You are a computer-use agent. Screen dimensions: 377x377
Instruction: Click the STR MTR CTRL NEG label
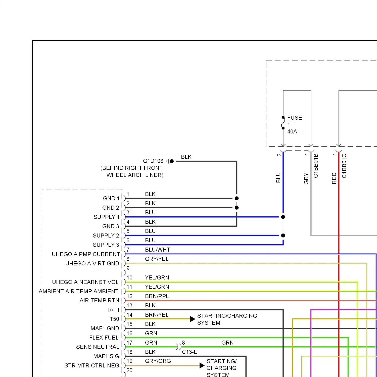(x=92, y=365)
